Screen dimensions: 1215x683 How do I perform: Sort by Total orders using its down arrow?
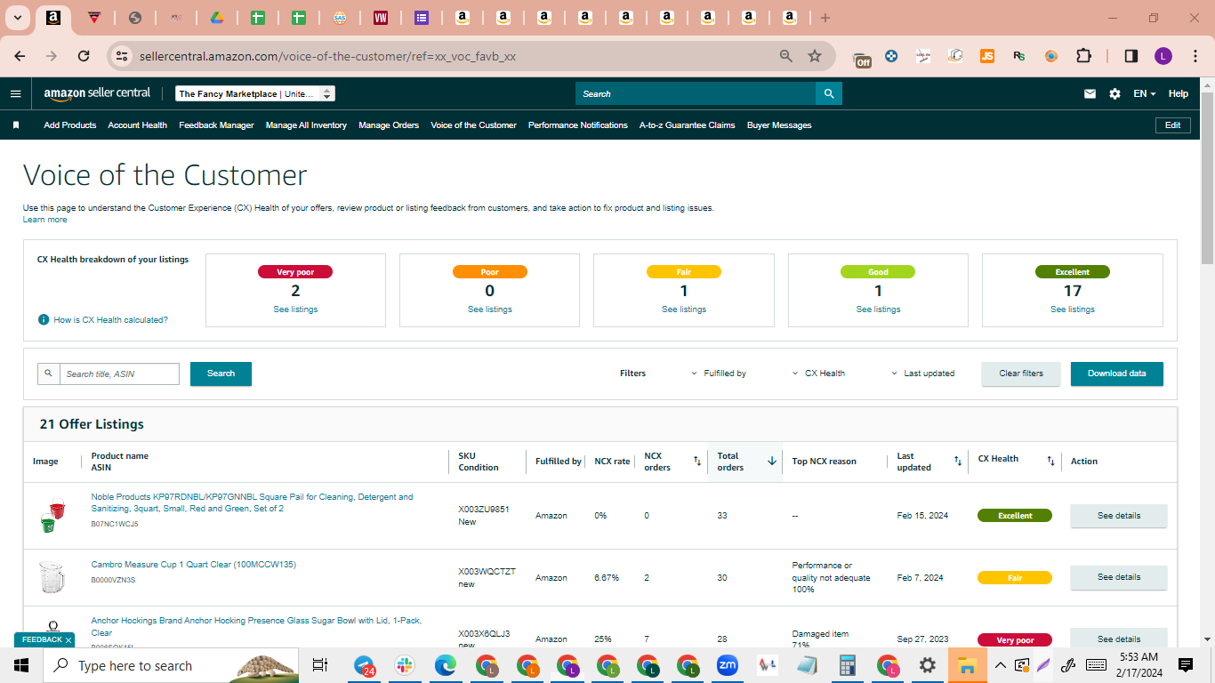(x=772, y=461)
